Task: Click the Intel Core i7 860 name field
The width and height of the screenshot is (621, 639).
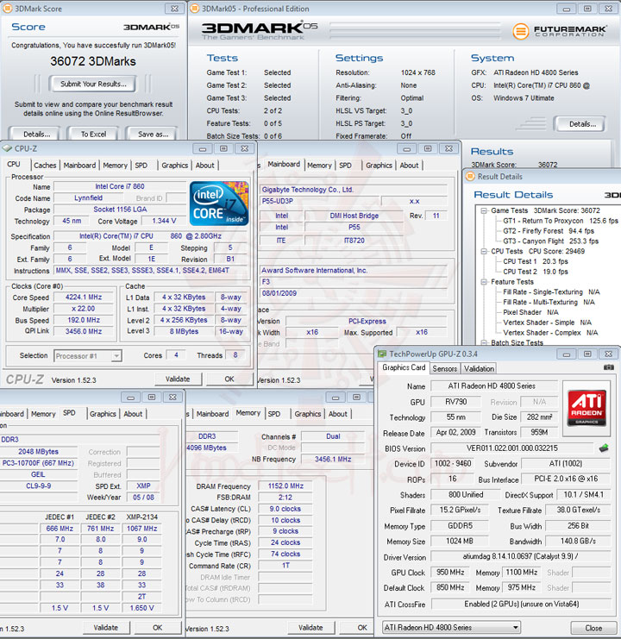Action: pos(120,186)
